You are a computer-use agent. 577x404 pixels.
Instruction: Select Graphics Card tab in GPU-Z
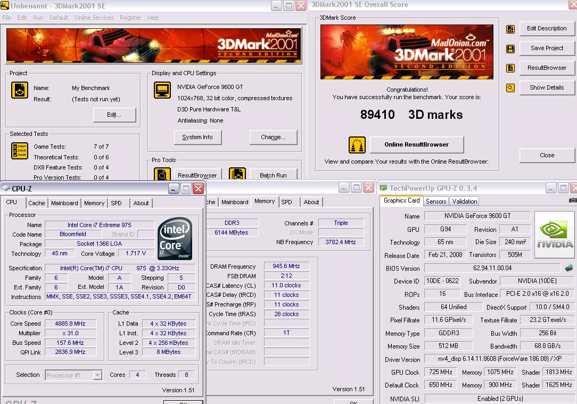tap(401, 200)
